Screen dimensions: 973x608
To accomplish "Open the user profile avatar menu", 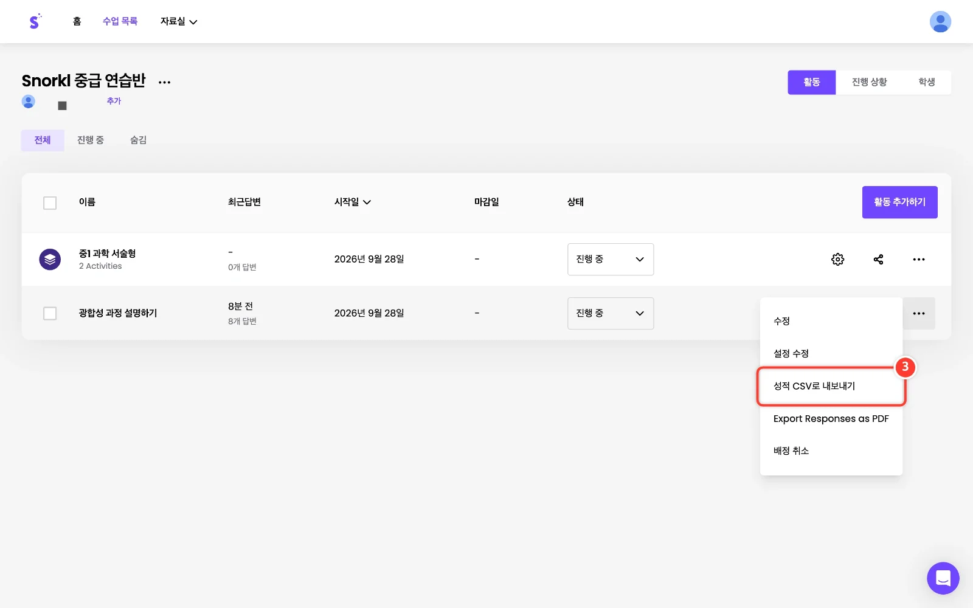I will (940, 22).
